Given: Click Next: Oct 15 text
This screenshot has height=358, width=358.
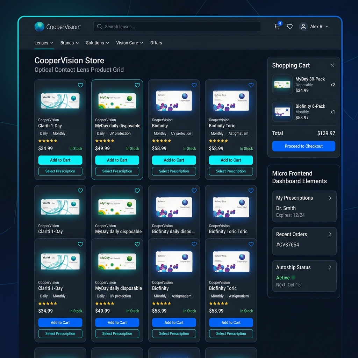Looking at the screenshot, I should [x=288, y=285].
